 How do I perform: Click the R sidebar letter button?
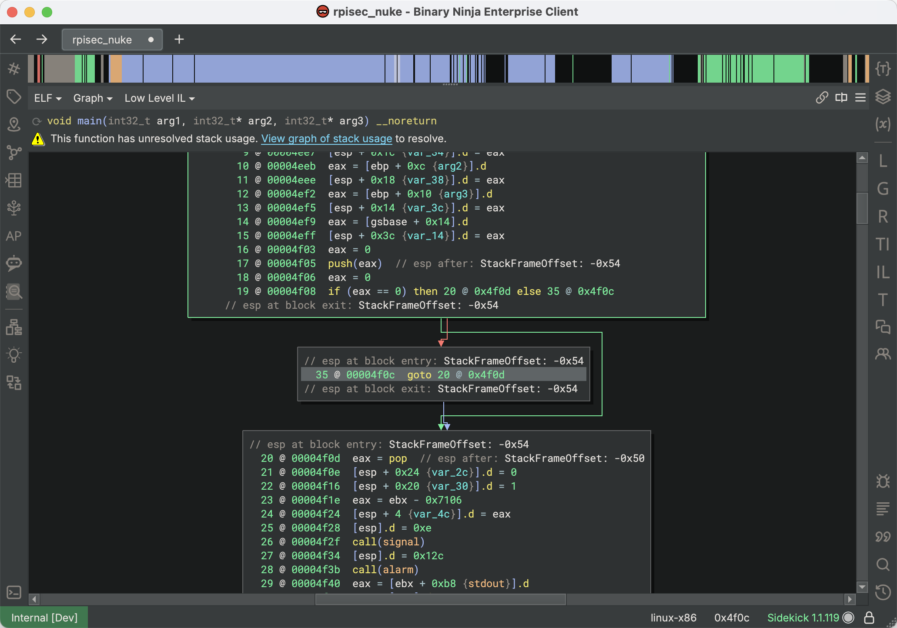[x=883, y=217]
